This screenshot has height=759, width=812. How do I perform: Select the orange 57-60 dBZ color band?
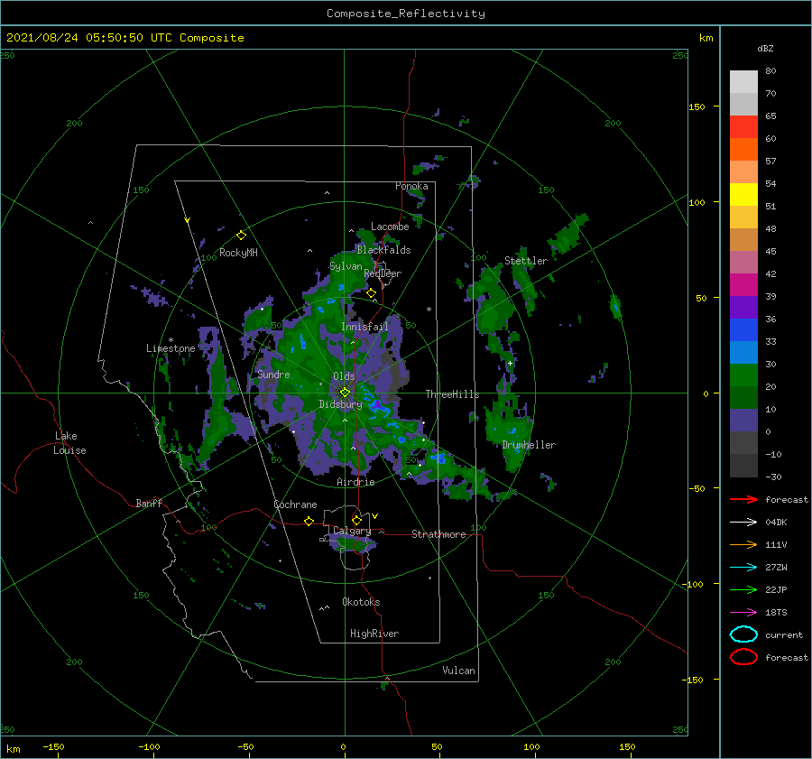point(743,150)
